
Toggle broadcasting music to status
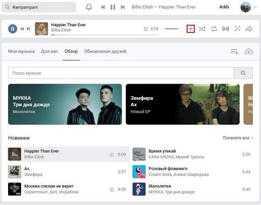225,29
